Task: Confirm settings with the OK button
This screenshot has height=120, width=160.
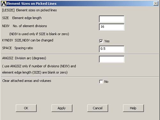Action: pos(26,108)
